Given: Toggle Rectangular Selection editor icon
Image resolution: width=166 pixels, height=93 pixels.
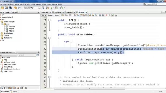Looking at the screenshot, I should (x=86, y=16).
